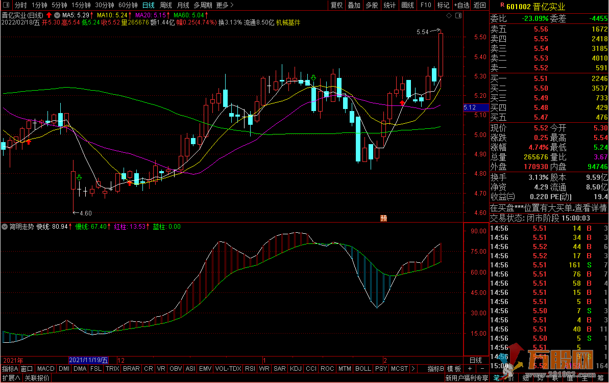Viewport: 609px width, 383px height.
Task: Select the 日线 daily chart tab
Action: click(149, 5)
